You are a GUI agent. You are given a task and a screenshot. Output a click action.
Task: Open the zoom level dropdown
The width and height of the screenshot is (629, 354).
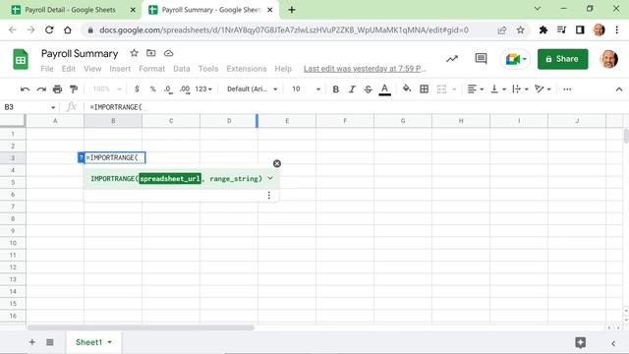(x=107, y=89)
